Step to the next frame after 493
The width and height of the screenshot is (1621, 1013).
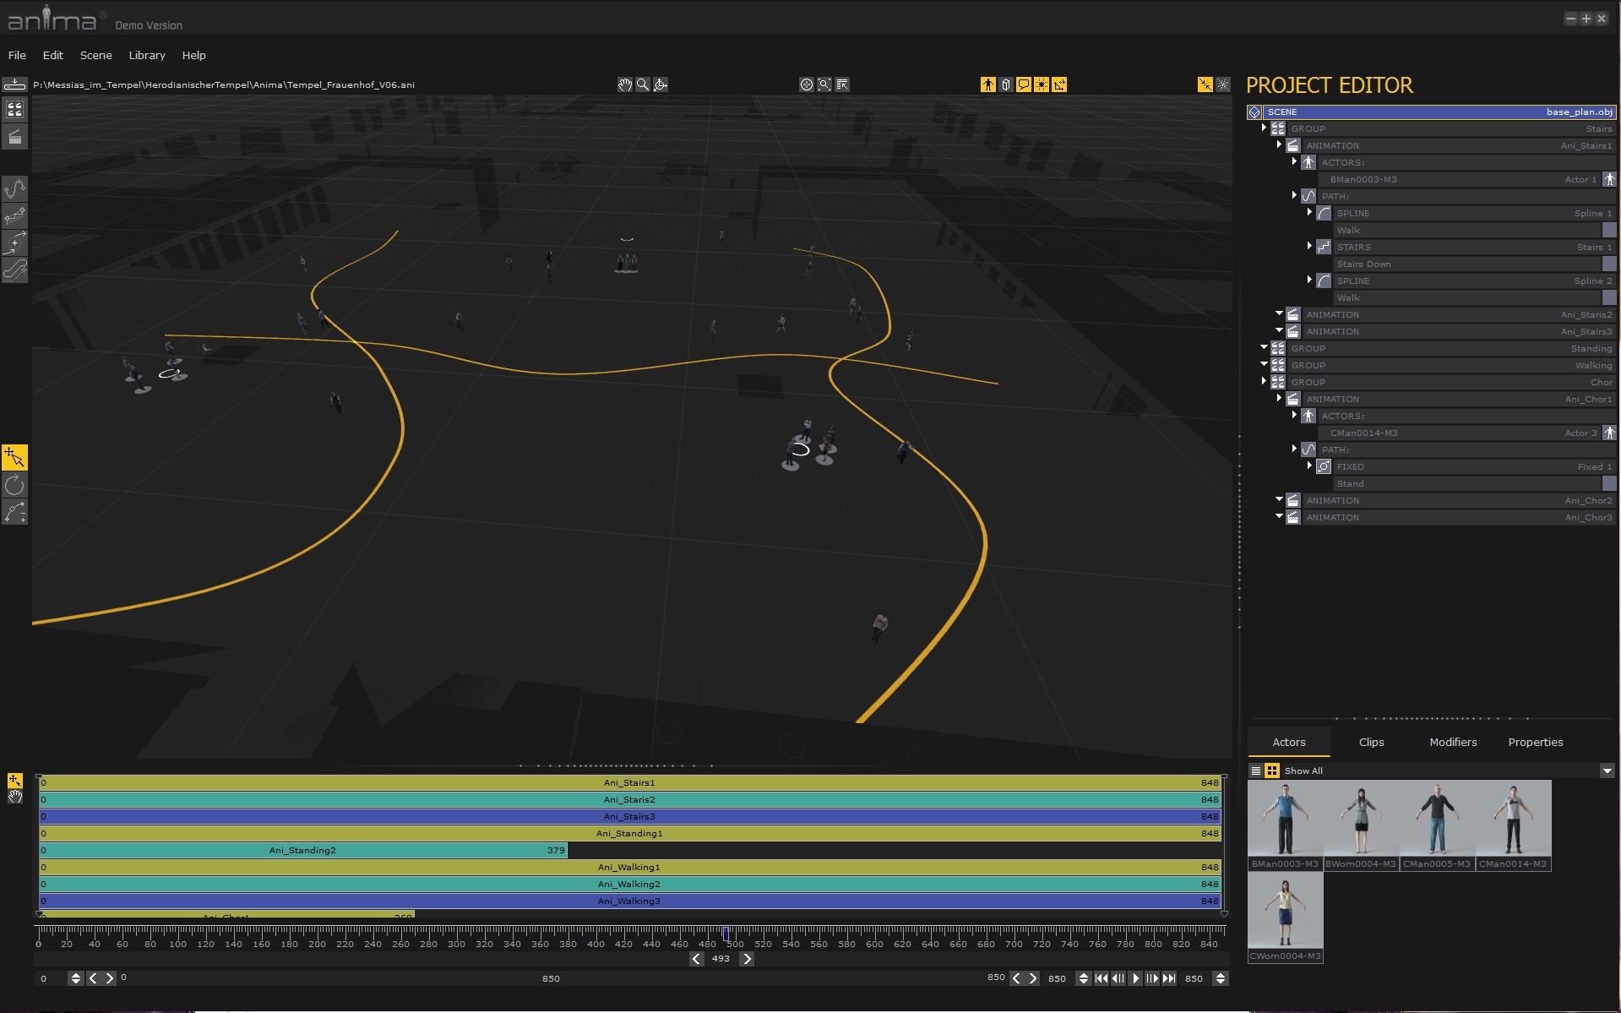[x=747, y=959]
